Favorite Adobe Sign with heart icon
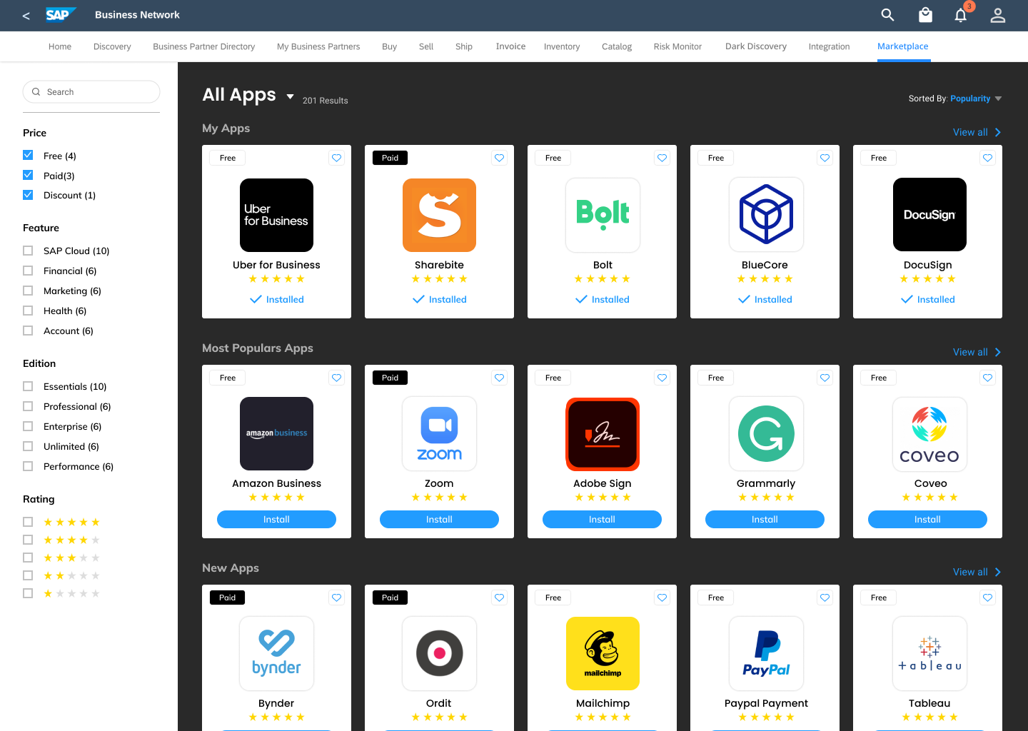This screenshot has height=731, width=1028. pos(662,378)
